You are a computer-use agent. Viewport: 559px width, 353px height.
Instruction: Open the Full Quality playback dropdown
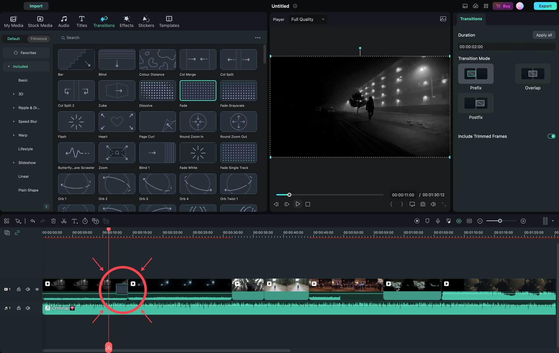(x=307, y=19)
